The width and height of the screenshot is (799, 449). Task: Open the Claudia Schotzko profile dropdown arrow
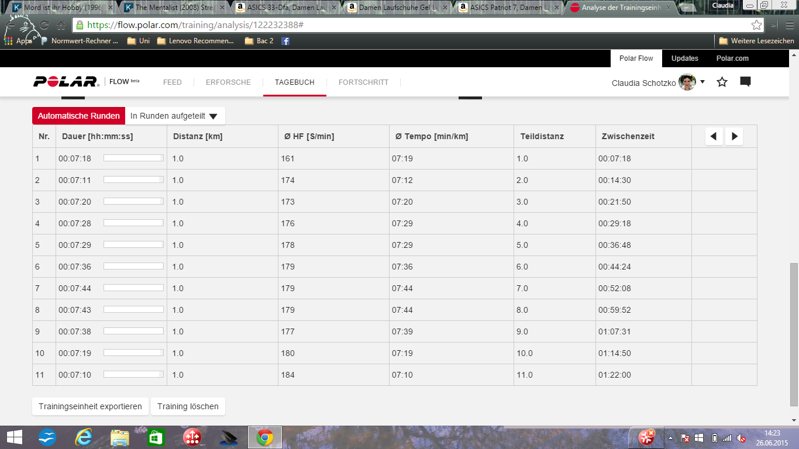click(x=702, y=82)
